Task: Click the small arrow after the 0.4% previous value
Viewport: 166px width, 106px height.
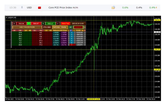Action: 156,8
